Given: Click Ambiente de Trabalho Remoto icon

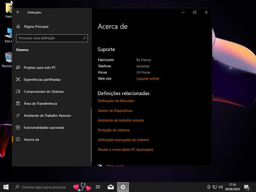Looking at the screenshot, I should [18, 115].
